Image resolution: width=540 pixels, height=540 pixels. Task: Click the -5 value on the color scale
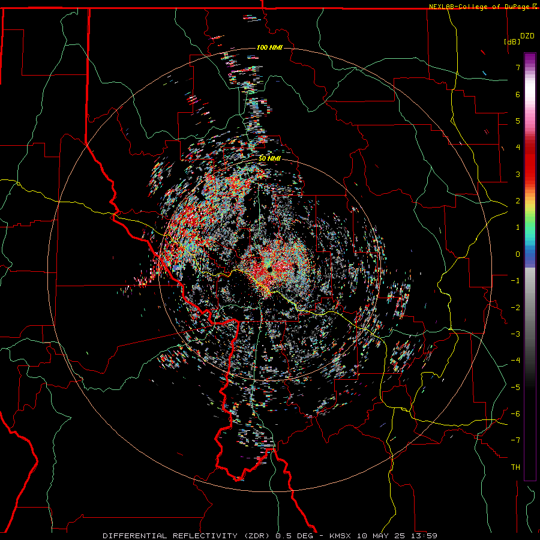(x=515, y=387)
